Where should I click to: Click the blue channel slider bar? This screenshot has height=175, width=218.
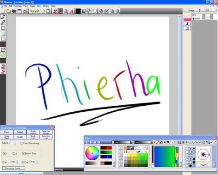point(106,157)
